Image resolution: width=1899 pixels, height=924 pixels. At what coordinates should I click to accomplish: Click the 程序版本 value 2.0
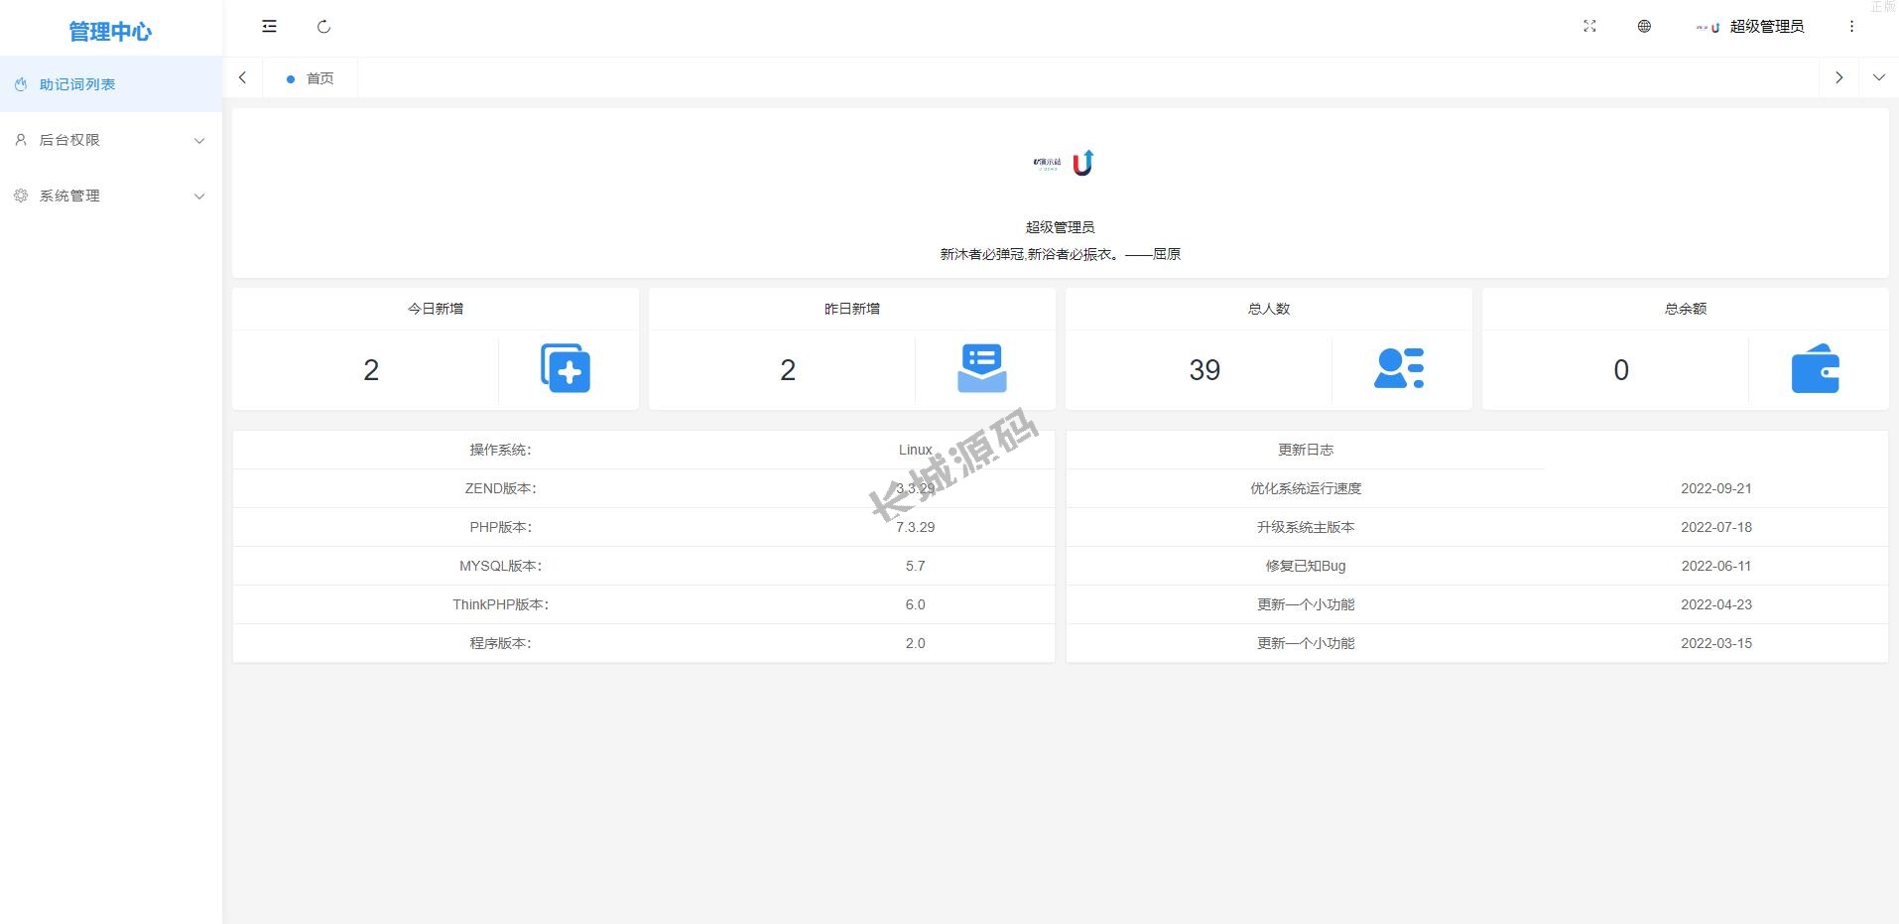coord(915,643)
